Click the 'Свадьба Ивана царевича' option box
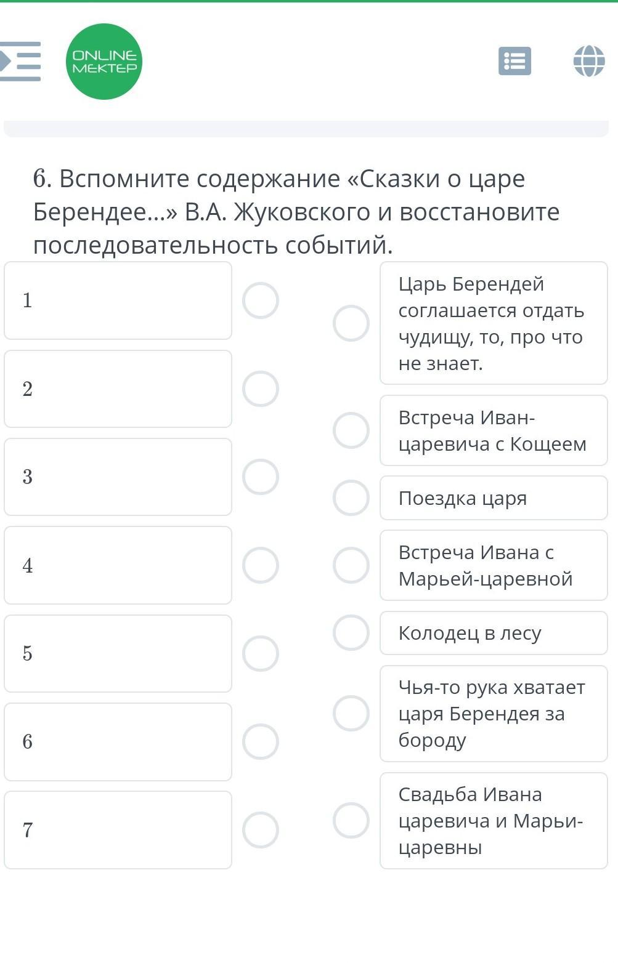This screenshot has height=963, width=618. point(494,821)
